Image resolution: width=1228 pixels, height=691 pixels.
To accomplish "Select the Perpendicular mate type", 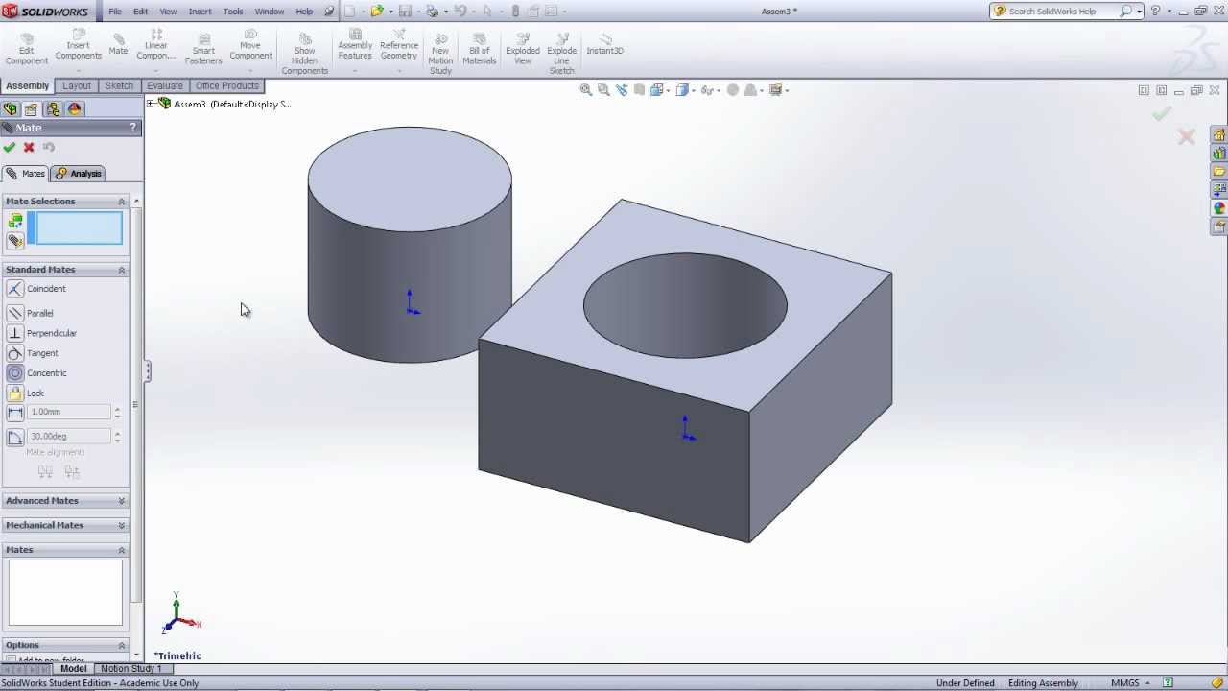I will (x=41, y=333).
